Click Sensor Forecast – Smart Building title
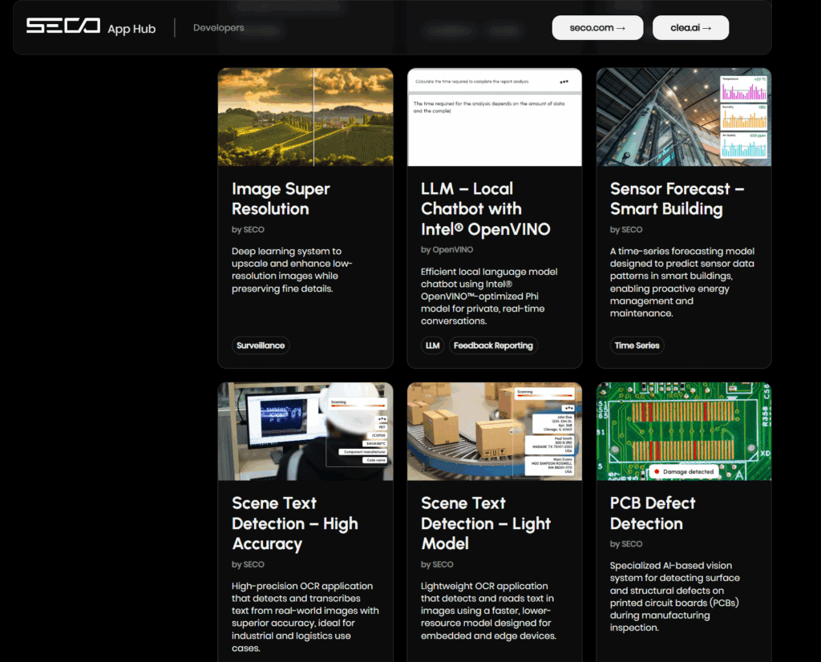This screenshot has height=662, width=821. pyautogui.click(x=677, y=199)
